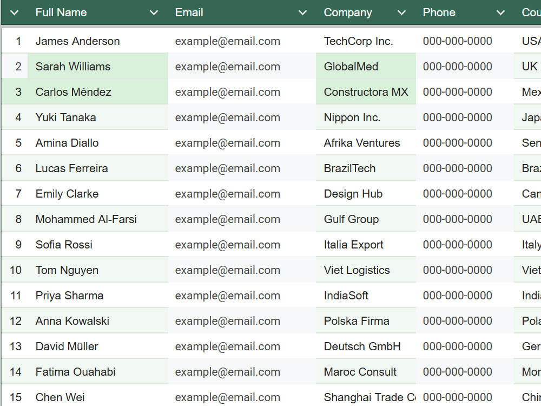Click the cell Lucas Ferreira

pyautogui.click(x=98, y=168)
